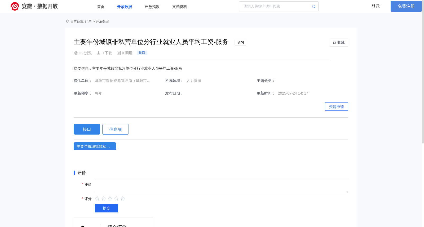Open the 首页 menu item

(x=101, y=7)
